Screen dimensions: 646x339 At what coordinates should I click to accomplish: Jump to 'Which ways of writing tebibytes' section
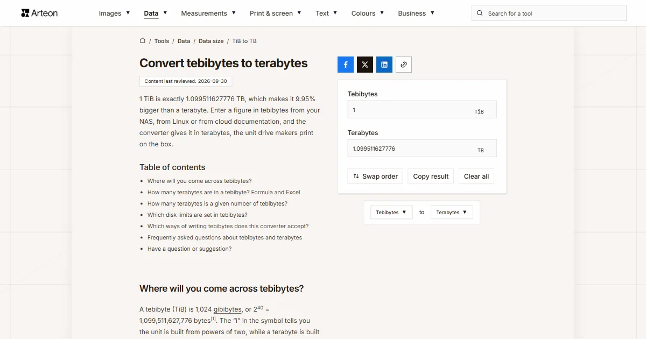(228, 227)
